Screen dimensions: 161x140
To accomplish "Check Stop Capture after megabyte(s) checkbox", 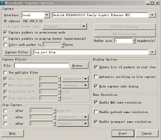I will pyautogui.click(x=5, y=117).
